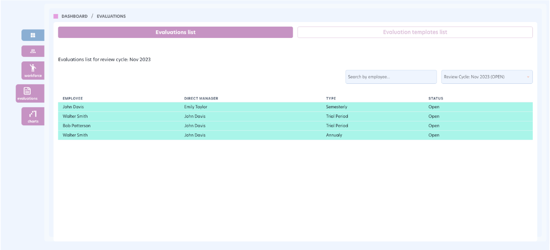
Task: Open Walter Smith Annualy evaluation row
Action: (x=295, y=135)
